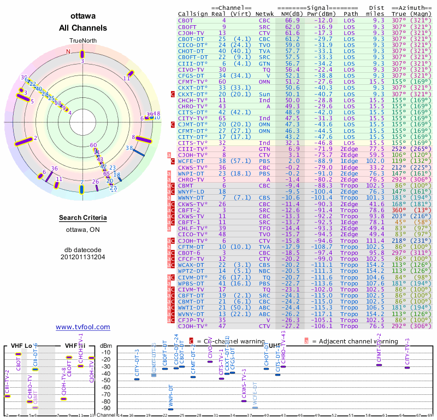
Task: Click the WNPI-DT marker in the UHF chart
Action: pyautogui.click(x=170, y=410)
